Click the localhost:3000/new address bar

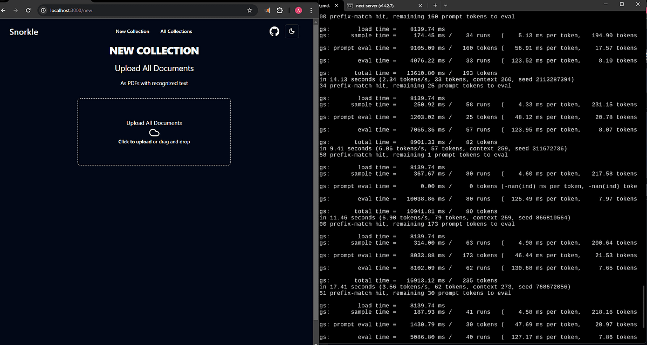pyautogui.click(x=146, y=10)
